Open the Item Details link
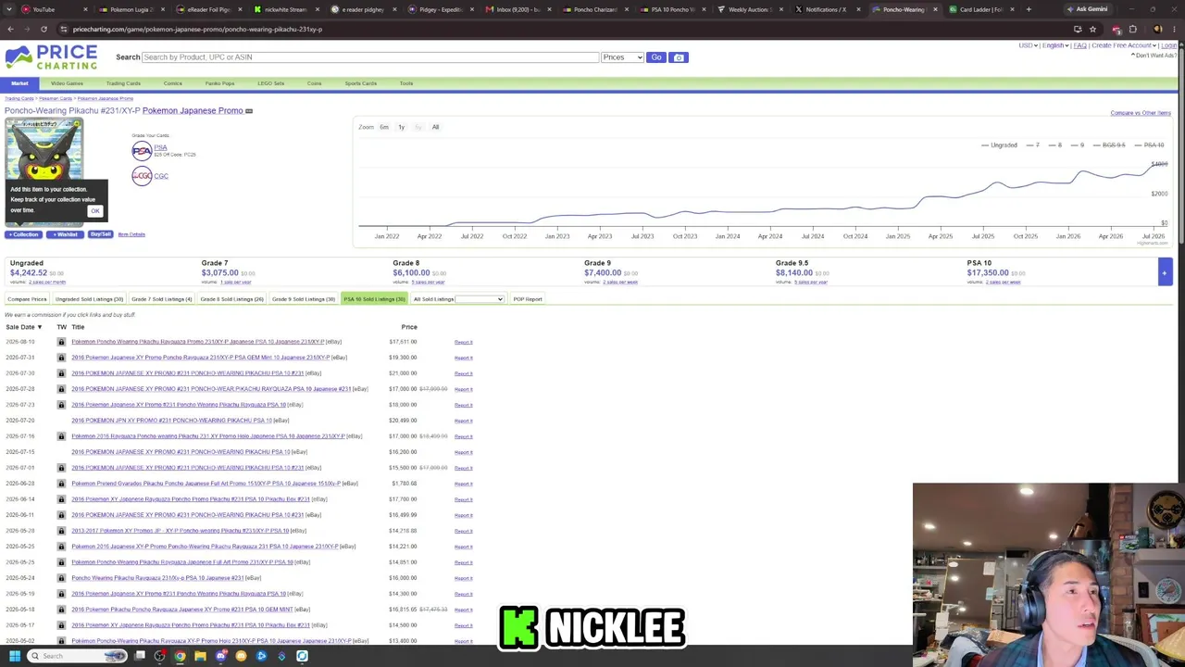This screenshot has width=1185, height=667. coord(131,234)
